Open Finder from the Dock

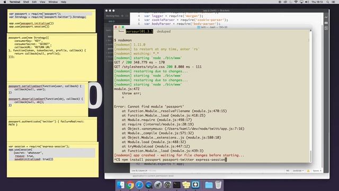[121, 185]
